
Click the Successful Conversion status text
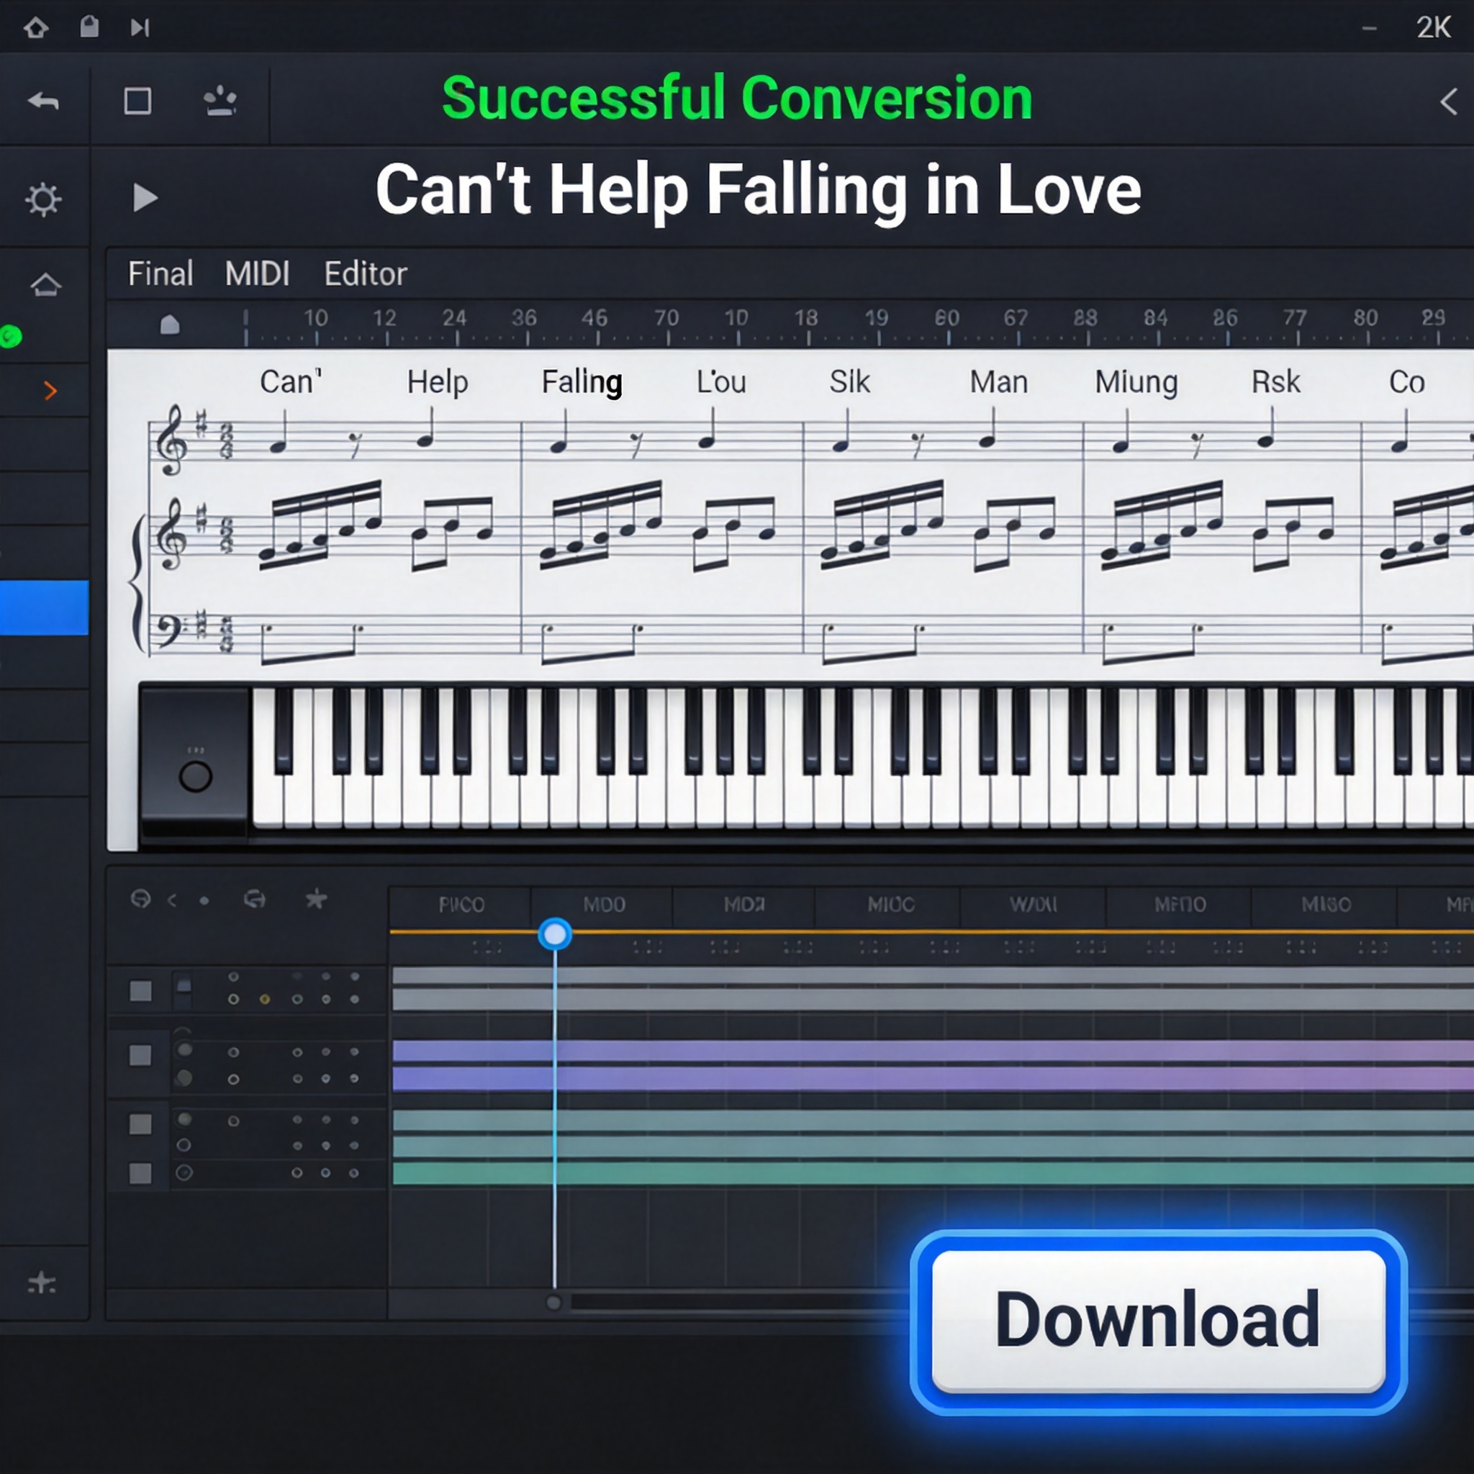coord(737,99)
